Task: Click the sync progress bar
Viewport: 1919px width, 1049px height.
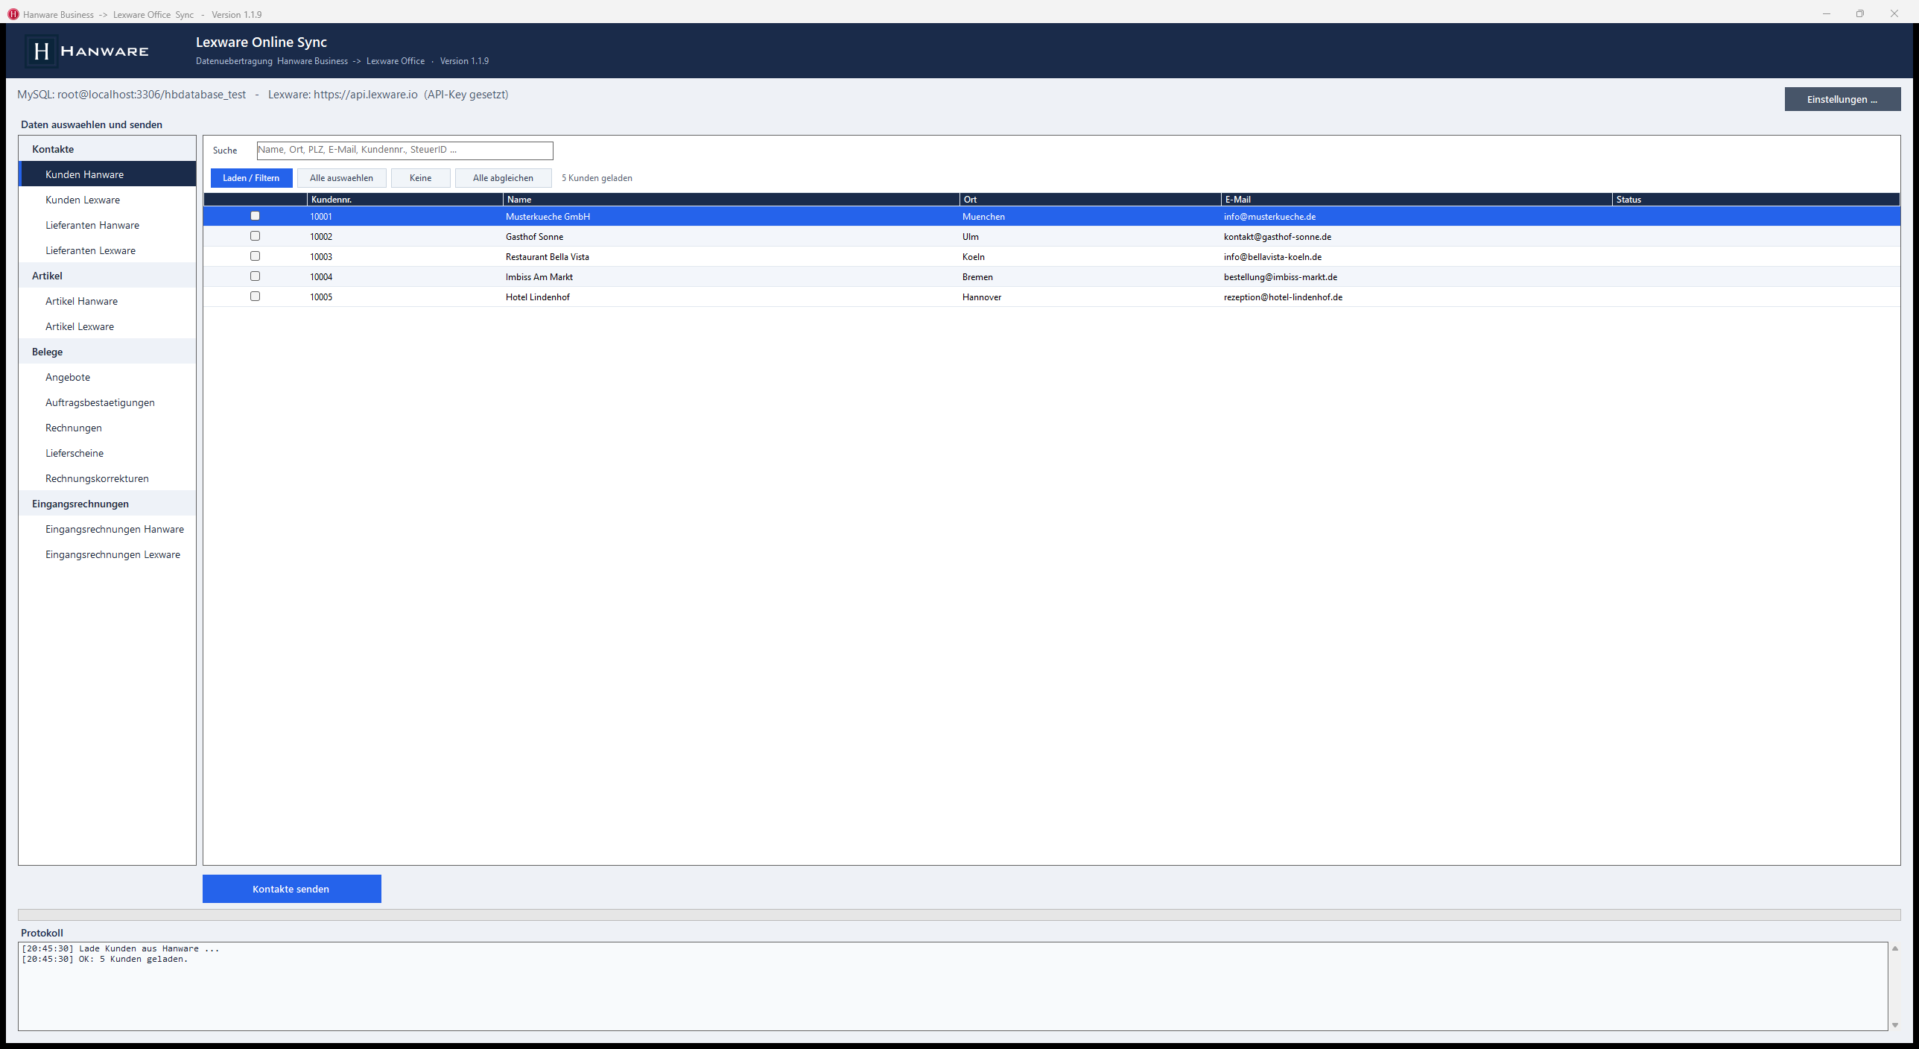Action: click(x=959, y=915)
